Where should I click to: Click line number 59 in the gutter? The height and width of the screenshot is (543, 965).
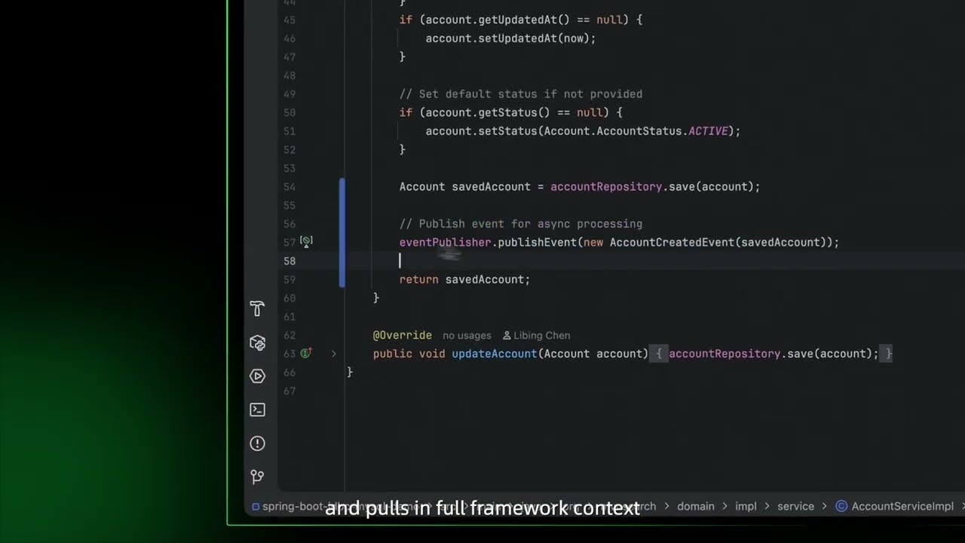(289, 280)
